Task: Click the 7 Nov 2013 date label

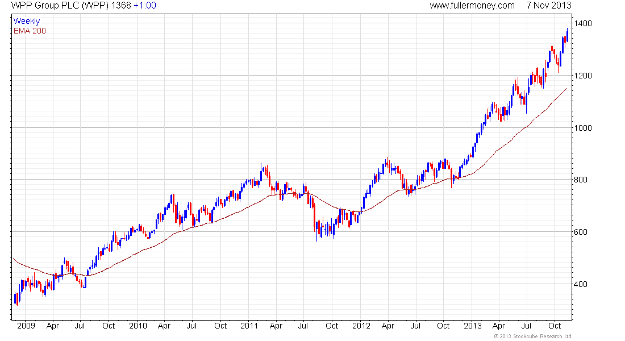Action: 549,6
